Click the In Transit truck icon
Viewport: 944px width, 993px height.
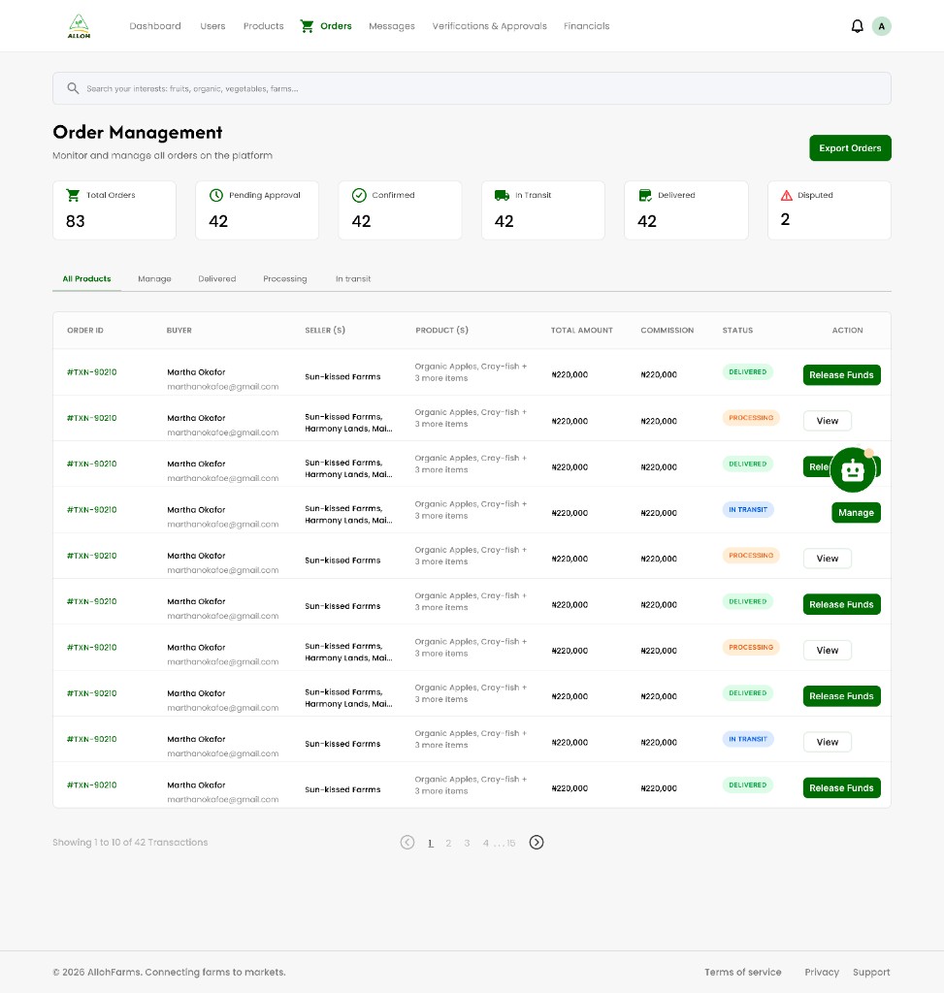(502, 195)
